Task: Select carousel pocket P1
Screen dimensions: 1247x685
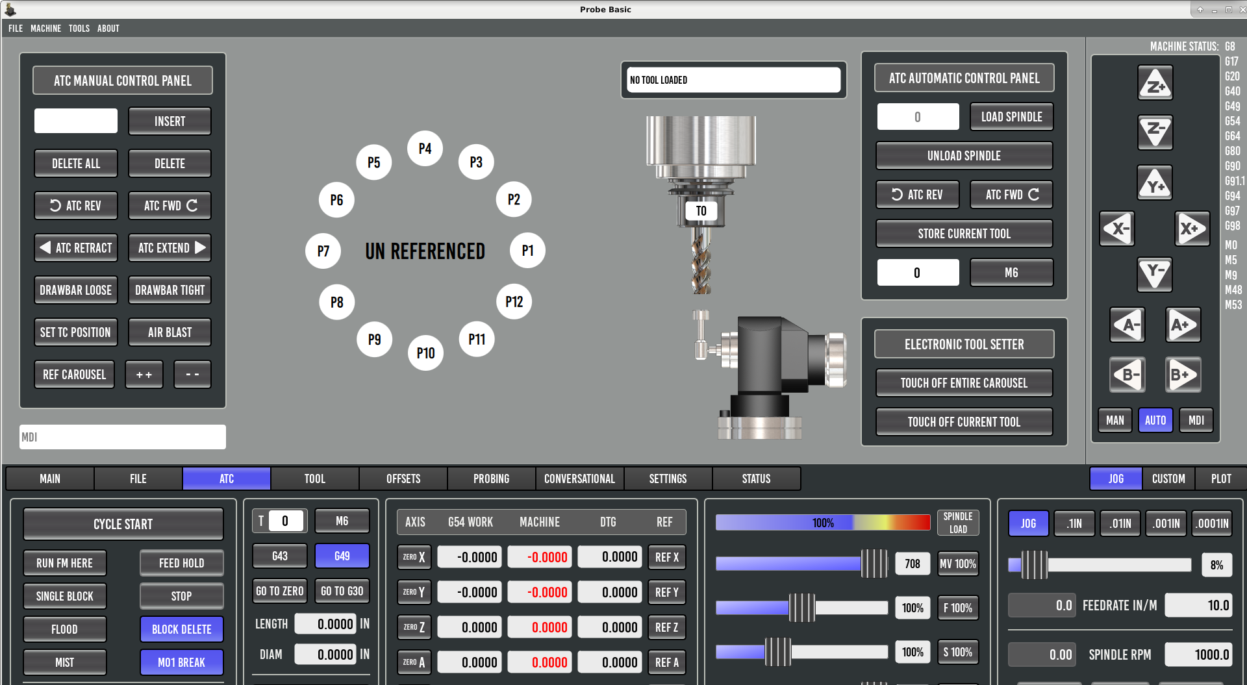Action: (527, 251)
